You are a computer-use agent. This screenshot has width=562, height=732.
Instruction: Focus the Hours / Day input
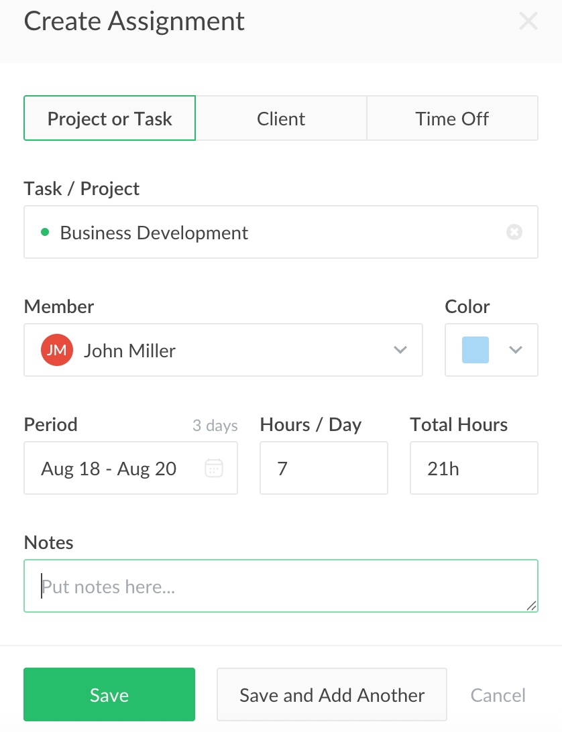(324, 468)
